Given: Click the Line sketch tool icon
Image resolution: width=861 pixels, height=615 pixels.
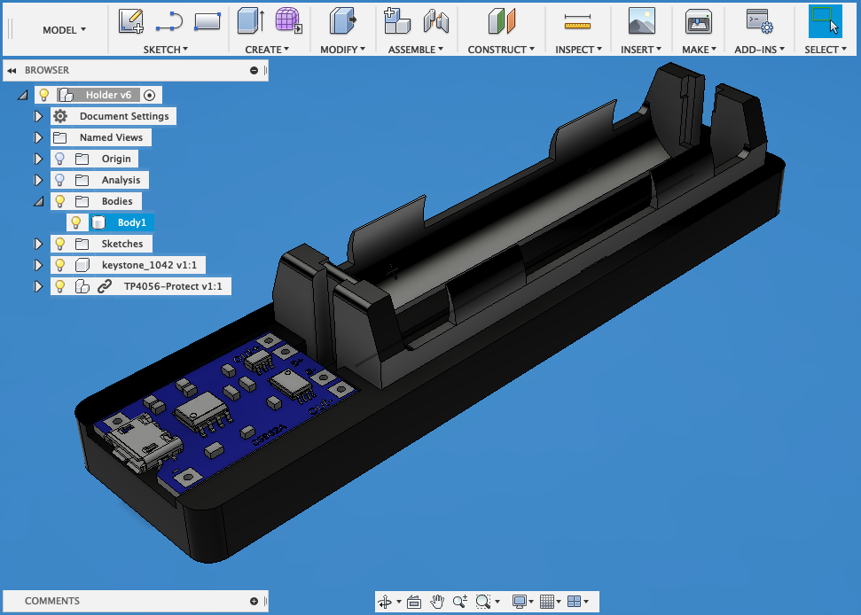Looking at the screenshot, I should [x=169, y=20].
